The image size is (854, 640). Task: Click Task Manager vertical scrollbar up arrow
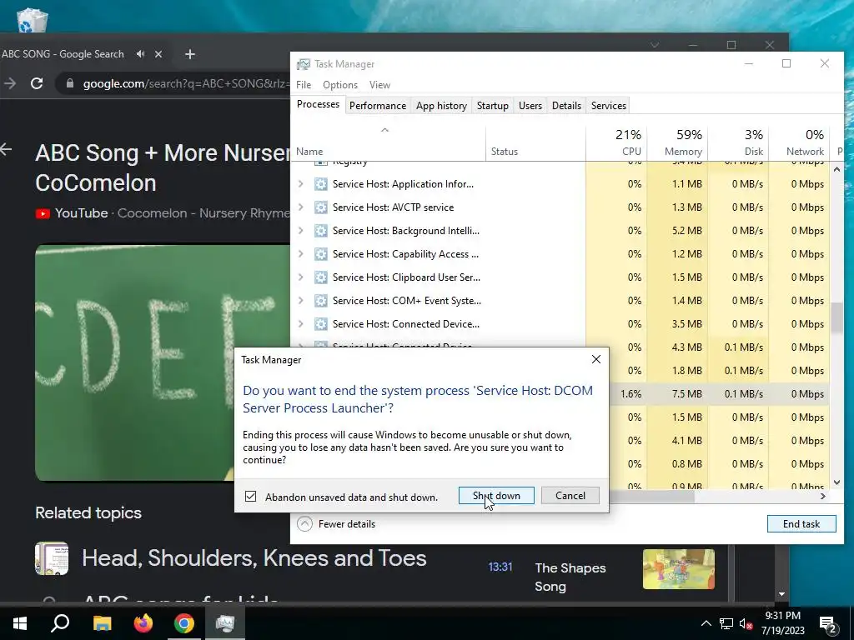click(x=837, y=170)
